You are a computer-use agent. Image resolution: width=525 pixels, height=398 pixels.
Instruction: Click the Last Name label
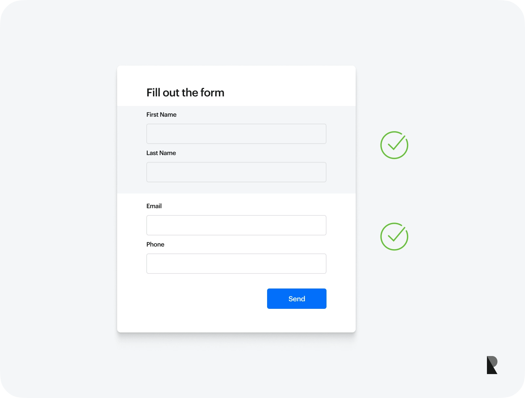click(161, 153)
